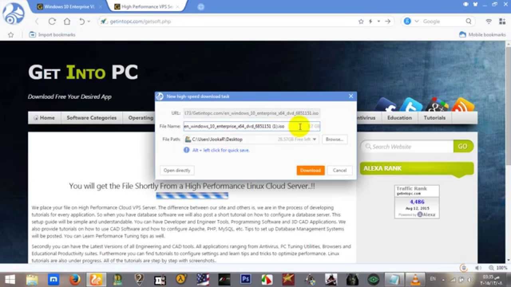Screen dimensions: 511x287
Task: Open File Explorer from the taskbar
Action: coord(32,279)
